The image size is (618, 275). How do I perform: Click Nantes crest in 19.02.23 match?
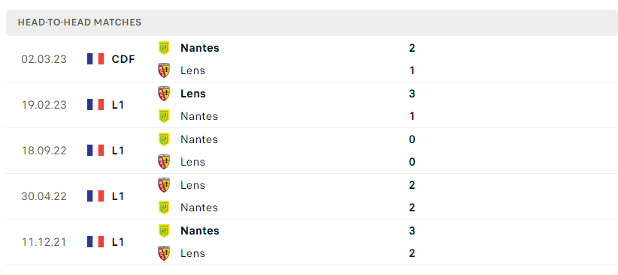[164, 116]
